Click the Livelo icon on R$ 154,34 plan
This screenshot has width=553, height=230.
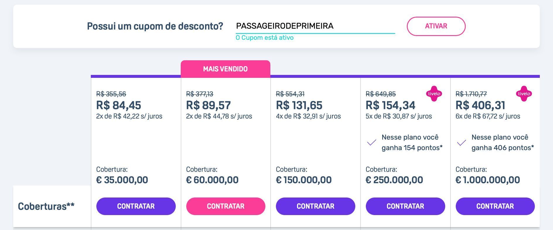pyautogui.click(x=434, y=94)
